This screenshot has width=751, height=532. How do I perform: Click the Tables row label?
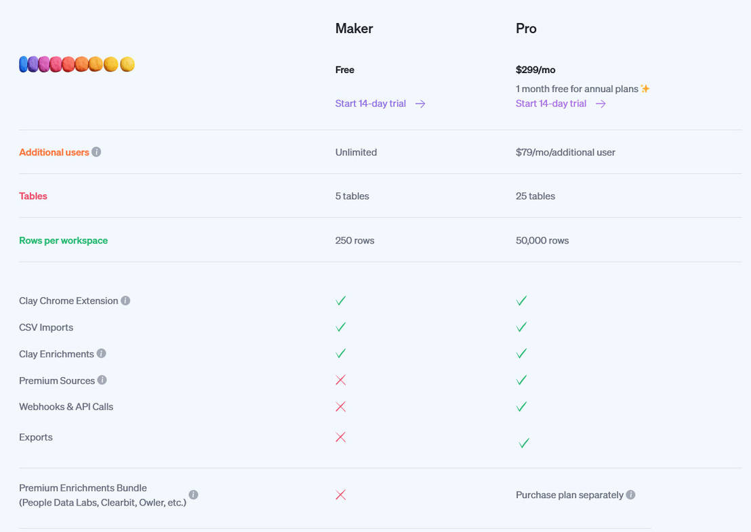33,196
